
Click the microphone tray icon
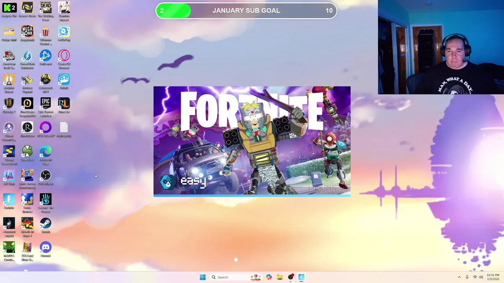pyautogui.click(x=467, y=277)
